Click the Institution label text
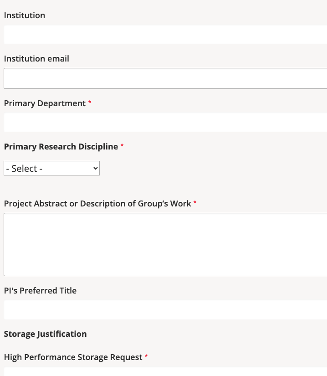The width and height of the screenshot is (327, 376). coord(25,15)
